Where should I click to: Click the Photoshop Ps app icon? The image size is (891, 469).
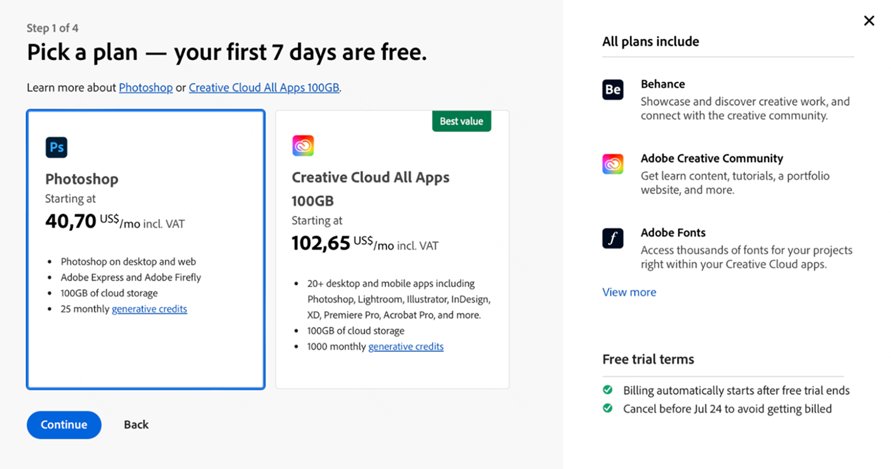[56, 147]
